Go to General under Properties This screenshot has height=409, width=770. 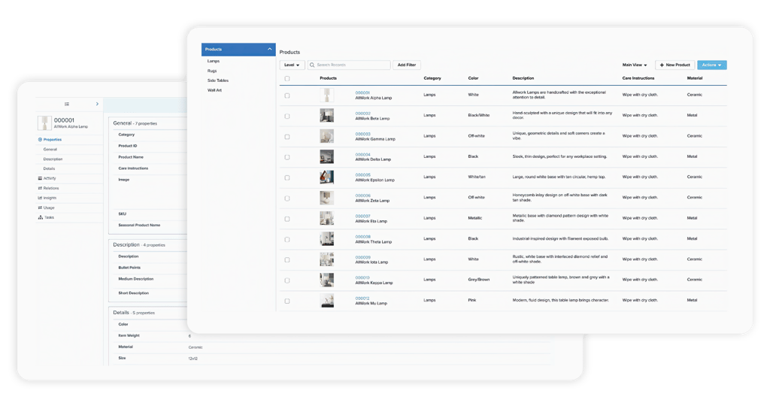click(x=50, y=150)
